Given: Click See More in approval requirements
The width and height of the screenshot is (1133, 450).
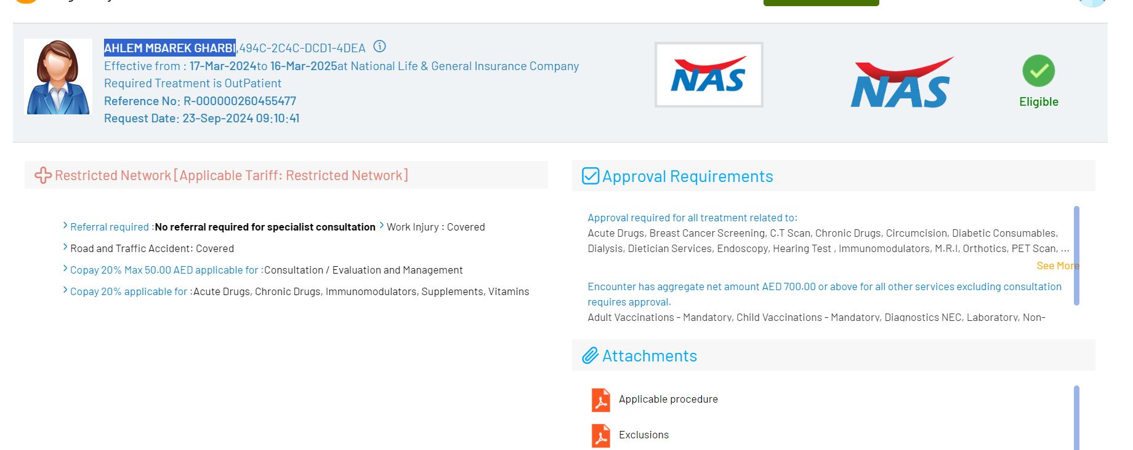Looking at the screenshot, I should (1057, 266).
